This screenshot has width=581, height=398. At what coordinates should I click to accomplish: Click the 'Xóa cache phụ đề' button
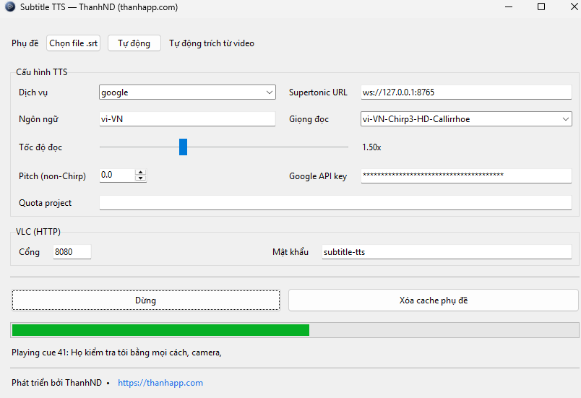point(433,300)
